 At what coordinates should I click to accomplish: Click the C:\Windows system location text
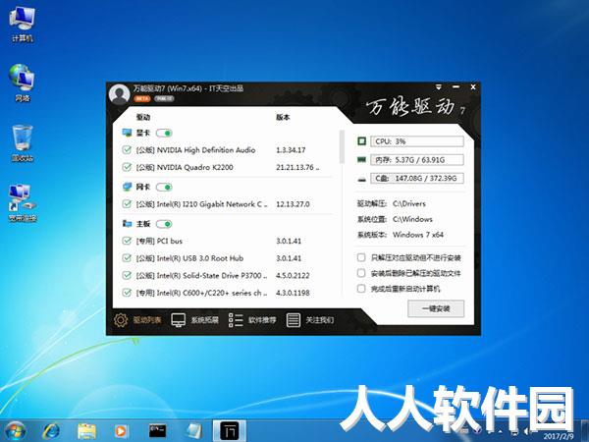412,219
